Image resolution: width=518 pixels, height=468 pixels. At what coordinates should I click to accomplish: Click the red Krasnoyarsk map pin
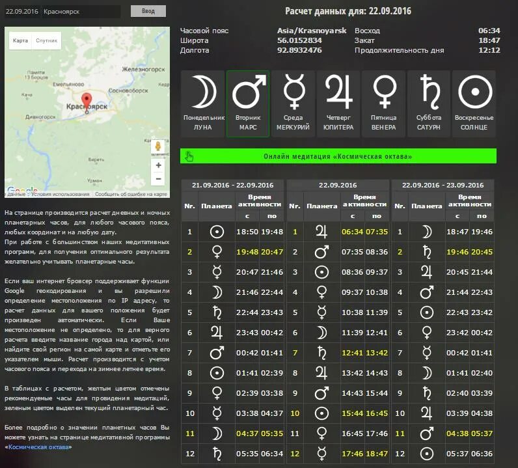coord(87,102)
